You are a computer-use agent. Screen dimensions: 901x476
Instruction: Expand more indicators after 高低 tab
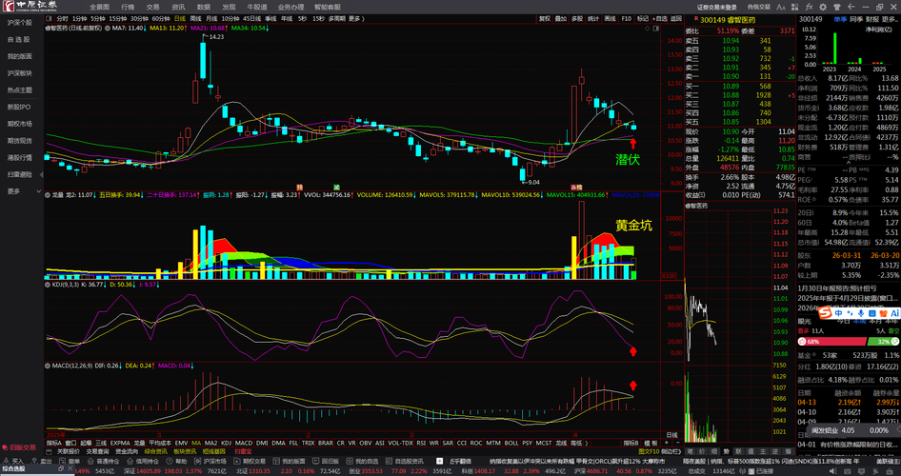586,443
